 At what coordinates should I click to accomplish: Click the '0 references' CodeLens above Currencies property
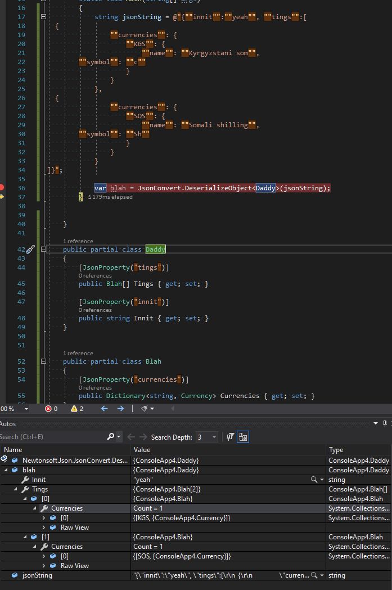tap(95, 387)
